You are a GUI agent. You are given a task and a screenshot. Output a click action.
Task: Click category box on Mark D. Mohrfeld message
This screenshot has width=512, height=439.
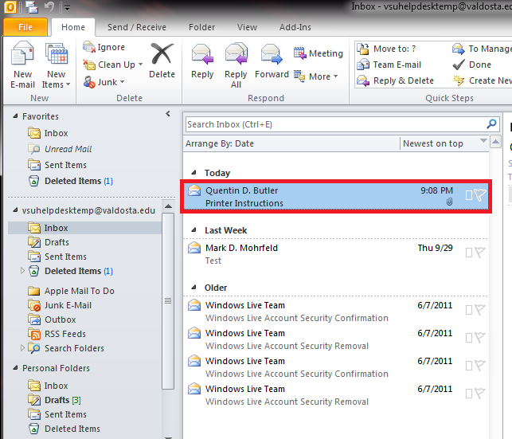coord(469,253)
